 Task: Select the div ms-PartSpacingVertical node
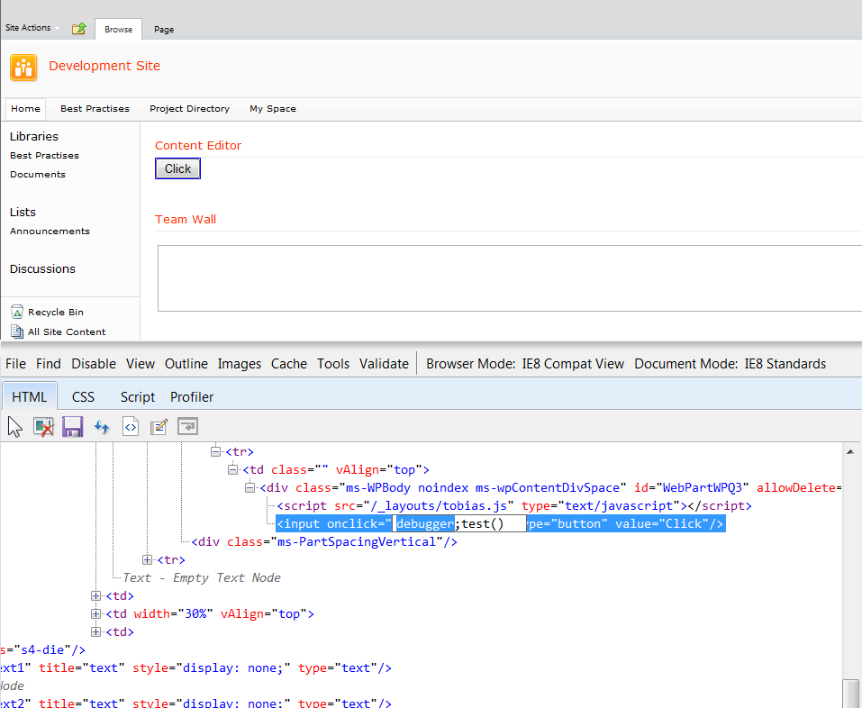(324, 541)
